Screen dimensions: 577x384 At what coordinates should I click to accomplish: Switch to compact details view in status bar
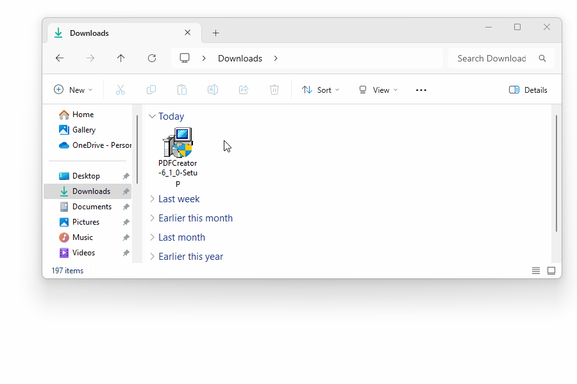pos(536,270)
